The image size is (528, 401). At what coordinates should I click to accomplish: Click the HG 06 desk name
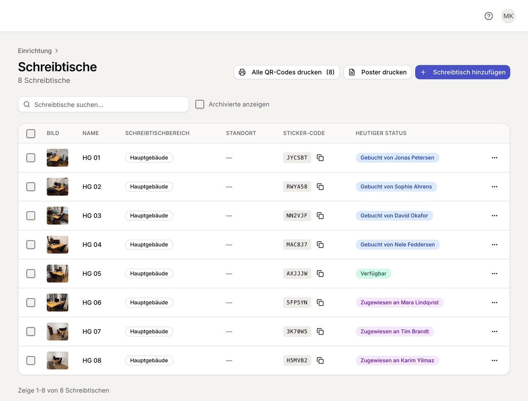point(92,303)
